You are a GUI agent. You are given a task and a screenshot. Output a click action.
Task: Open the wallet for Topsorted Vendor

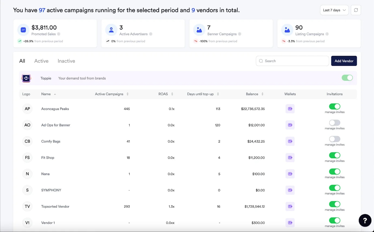point(290,206)
